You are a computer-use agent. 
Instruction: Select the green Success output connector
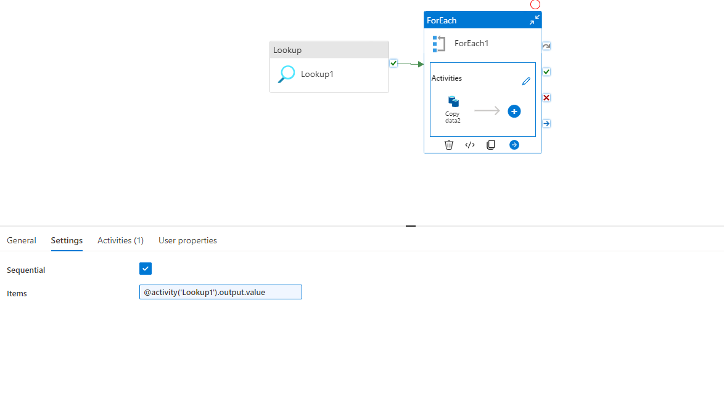coord(546,72)
